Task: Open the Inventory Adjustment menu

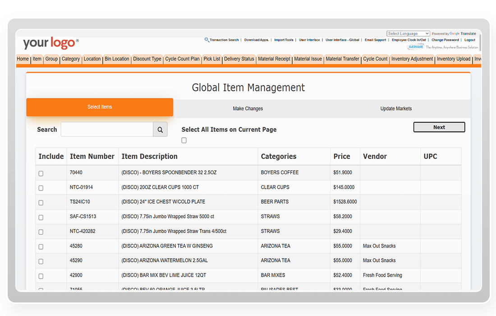Action: point(412,59)
